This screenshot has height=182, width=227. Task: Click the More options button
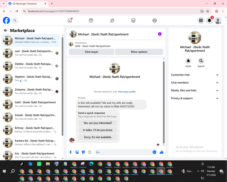click(x=139, y=52)
